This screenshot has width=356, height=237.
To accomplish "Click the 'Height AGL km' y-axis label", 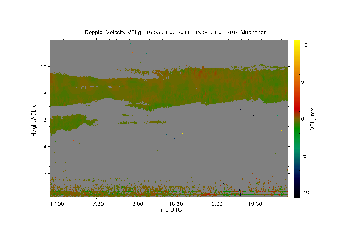I will point(34,118).
